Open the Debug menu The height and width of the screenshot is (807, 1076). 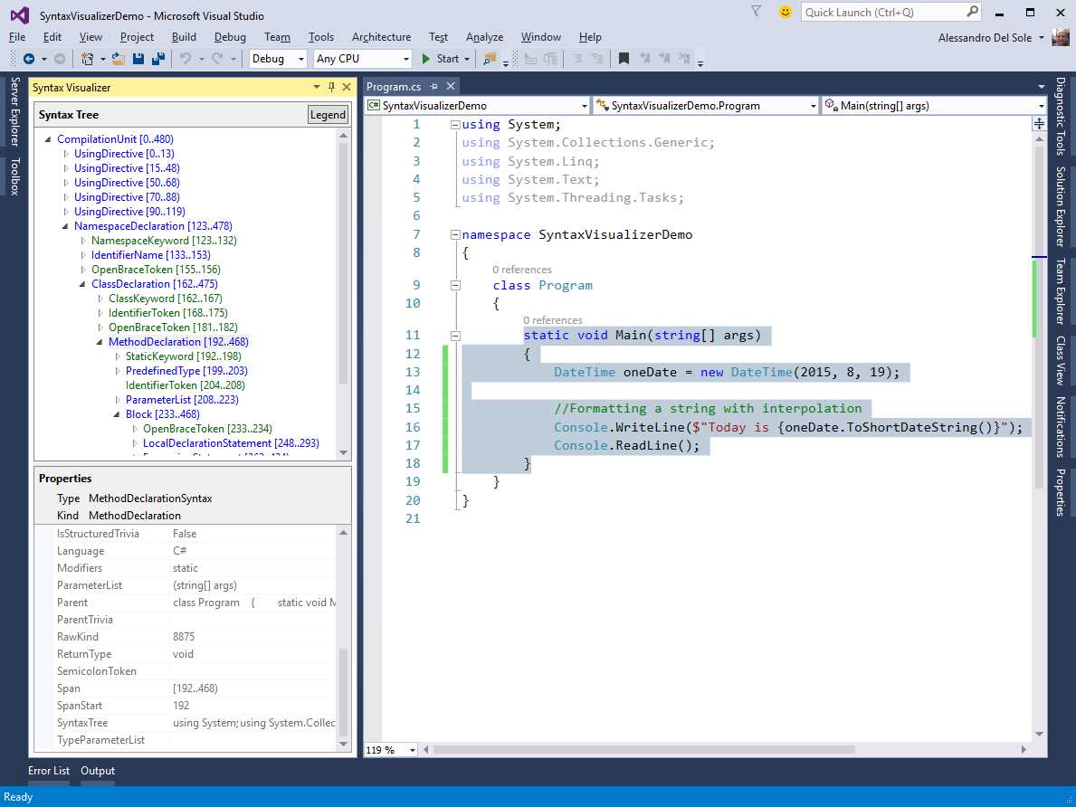229,37
